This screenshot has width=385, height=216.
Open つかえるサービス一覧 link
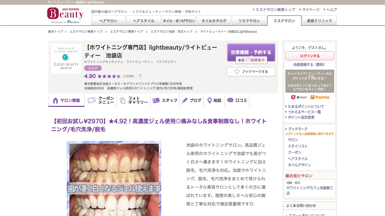(304, 112)
